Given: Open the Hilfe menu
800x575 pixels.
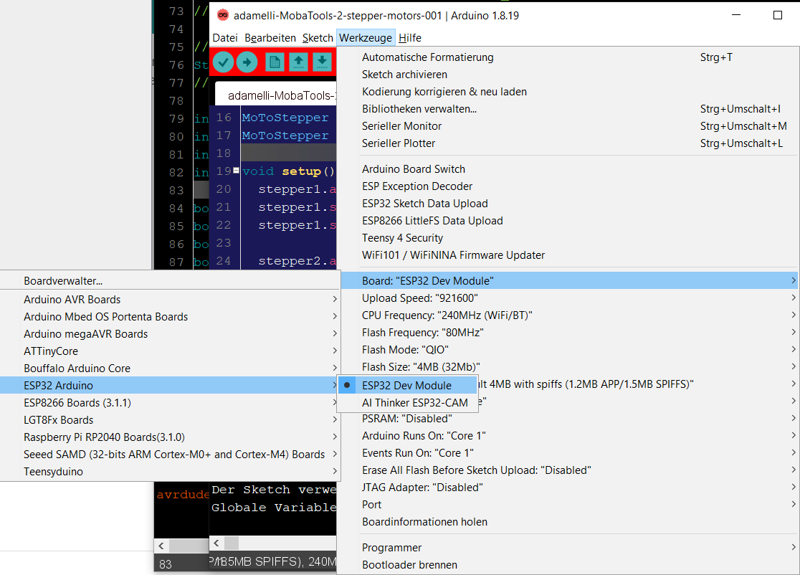Looking at the screenshot, I should (410, 38).
